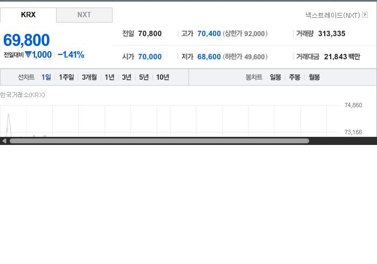This screenshot has height=264, width=377.
Task: Click the chart axis label 74,860
Action: tap(353, 105)
